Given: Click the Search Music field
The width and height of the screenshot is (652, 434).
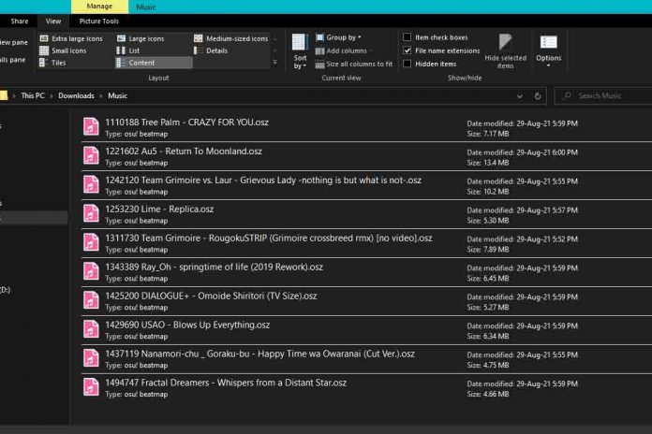Looking at the screenshot, I should pyautogui.click(x=604, y=96).
